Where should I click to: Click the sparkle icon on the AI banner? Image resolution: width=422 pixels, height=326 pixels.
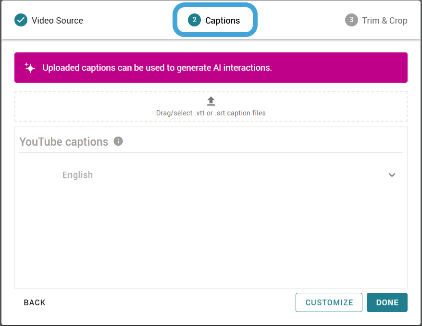(x=30, y=67)
